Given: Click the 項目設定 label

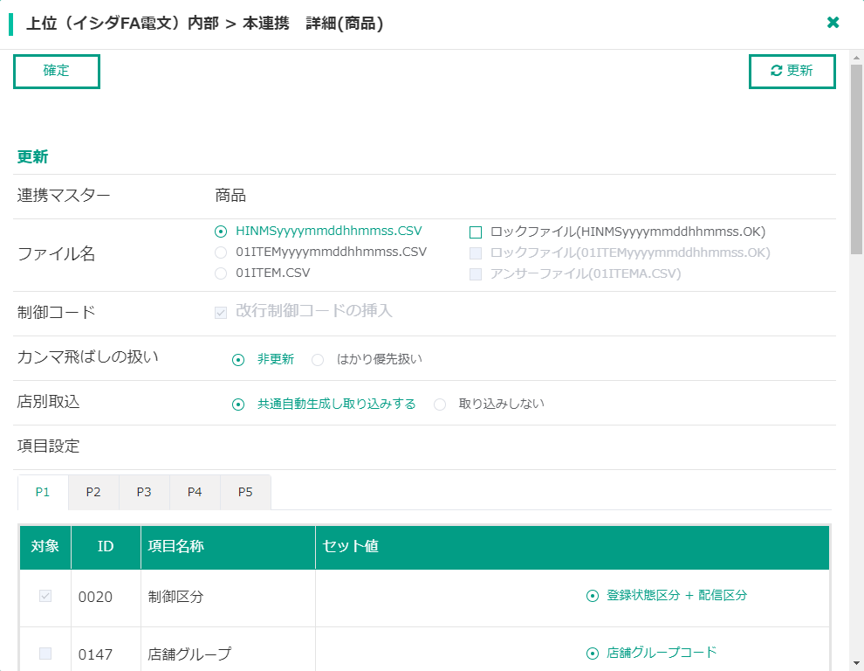Looking at the screenshot, I should click(49, 446).
